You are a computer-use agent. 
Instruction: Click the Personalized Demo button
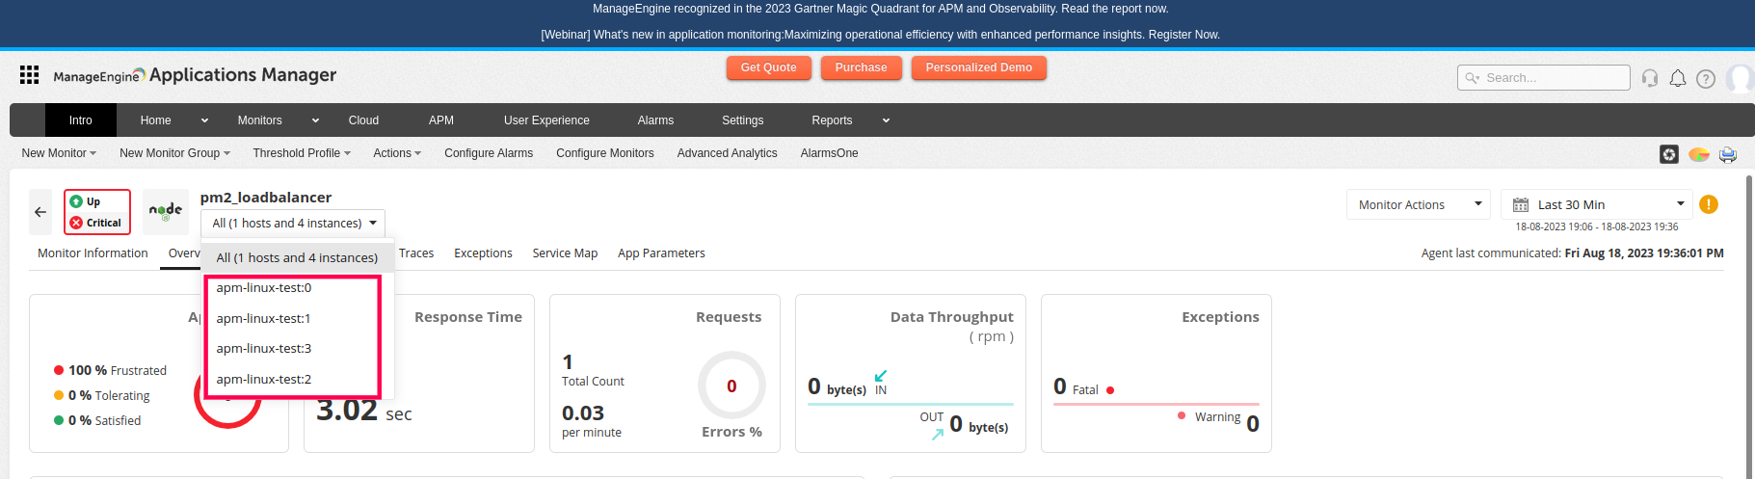coord(978,67)
